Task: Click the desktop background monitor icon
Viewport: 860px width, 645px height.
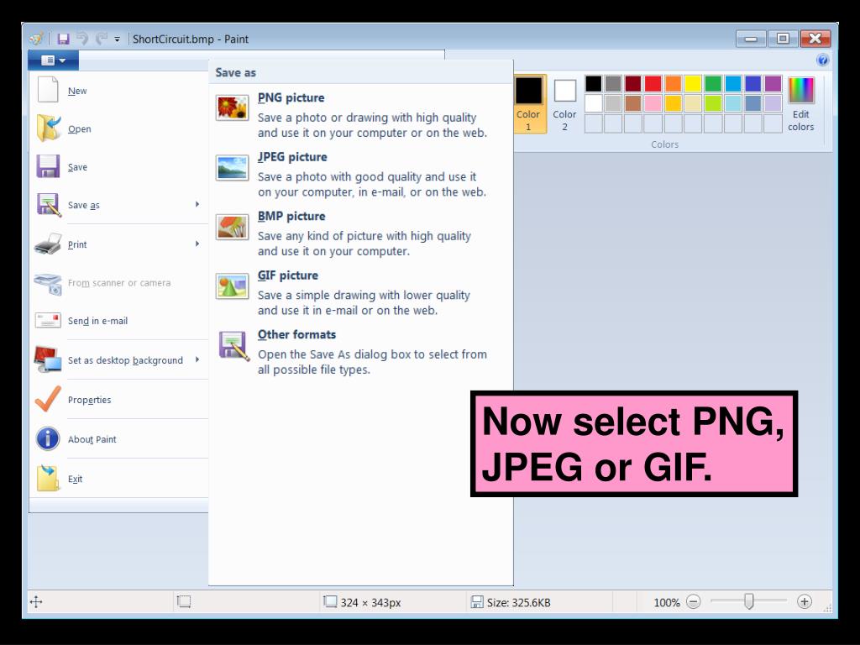Action: point(48,359)
